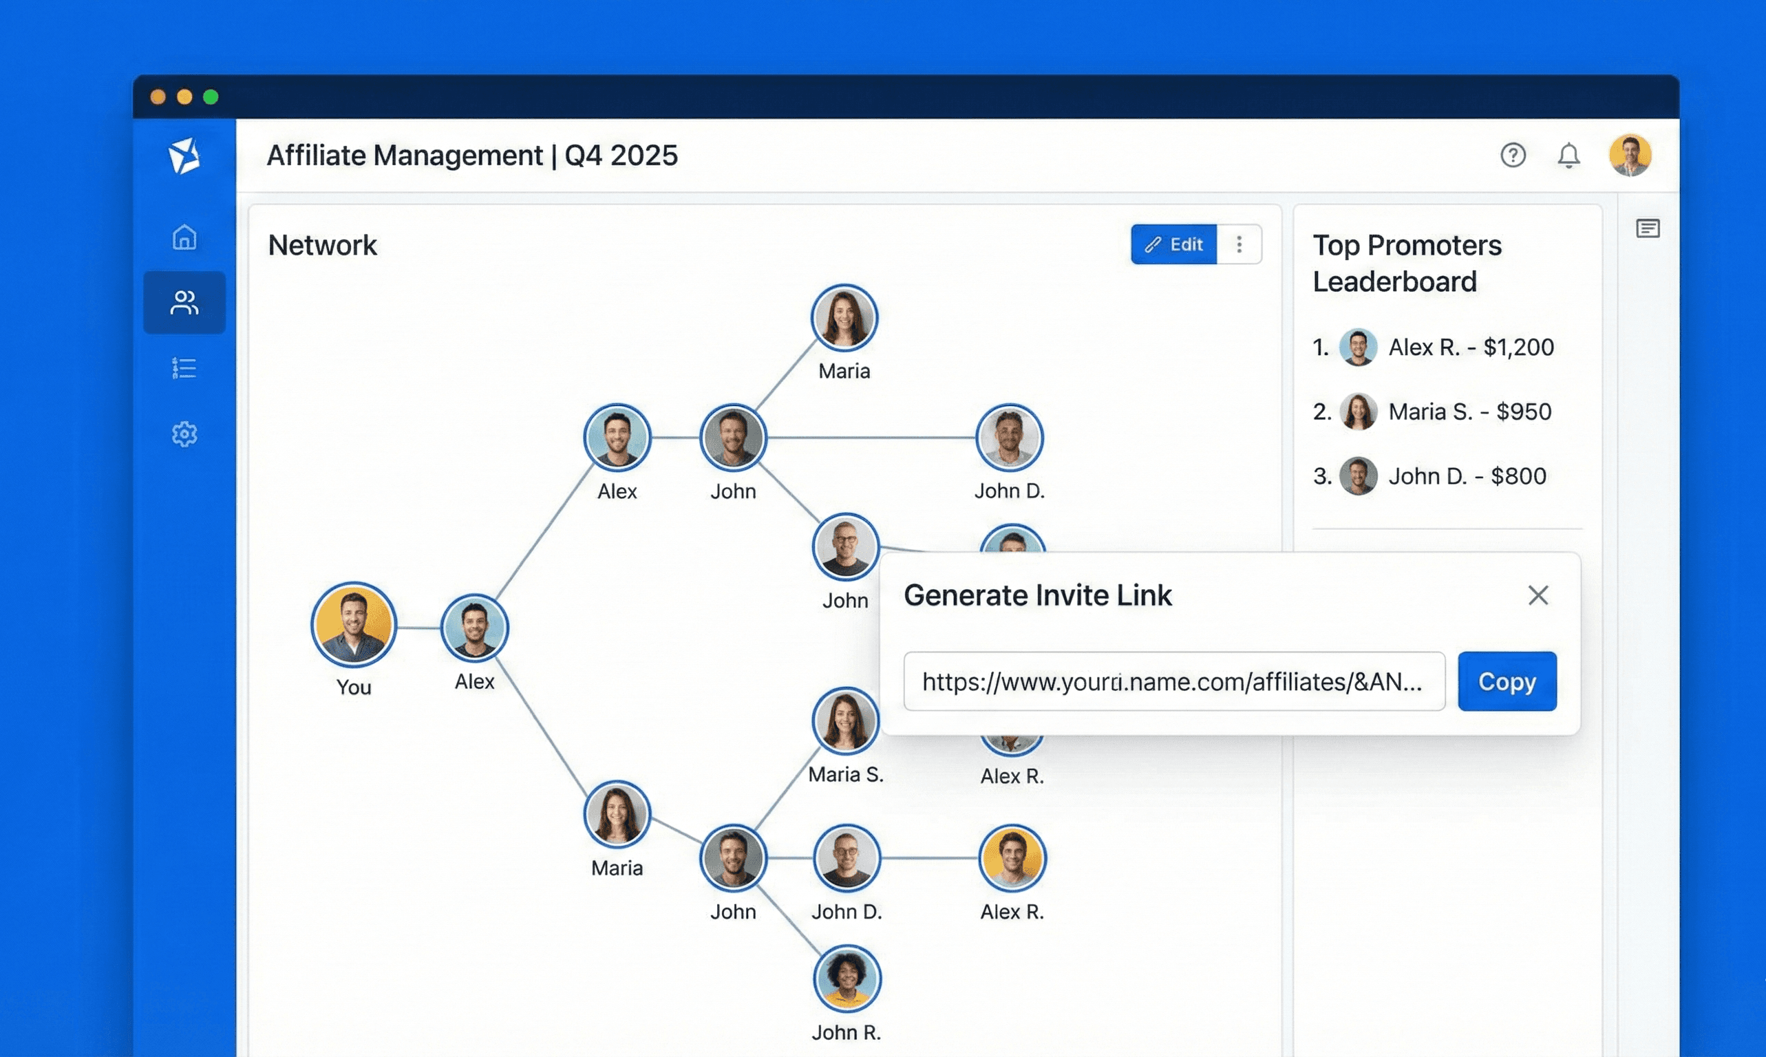Viewport: 1766px width, 1057px height.
Task: Click Maria S. leaderboard entry
Action: pos(1446,412)
